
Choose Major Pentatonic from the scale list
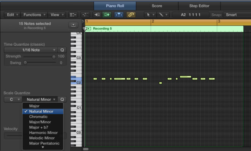pyautogui.click(x=43, y=143)
